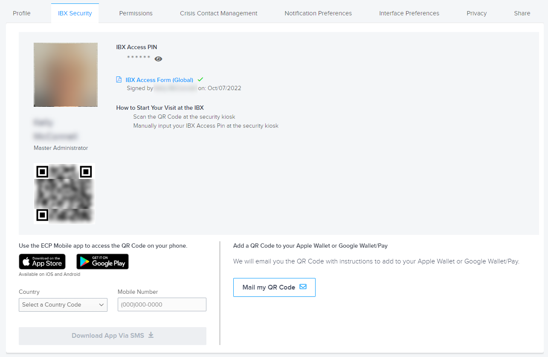This screenshot has height=357, width=548.
Task: Open the Share tab
Action: coord(522,13)
